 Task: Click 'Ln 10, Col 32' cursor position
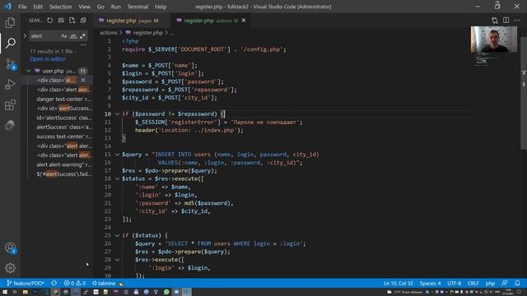pos(399,283)
